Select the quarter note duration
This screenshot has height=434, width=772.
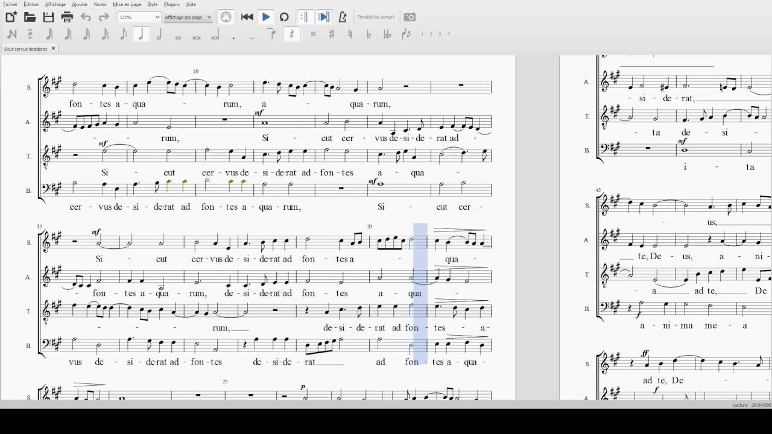pos(141,34)
